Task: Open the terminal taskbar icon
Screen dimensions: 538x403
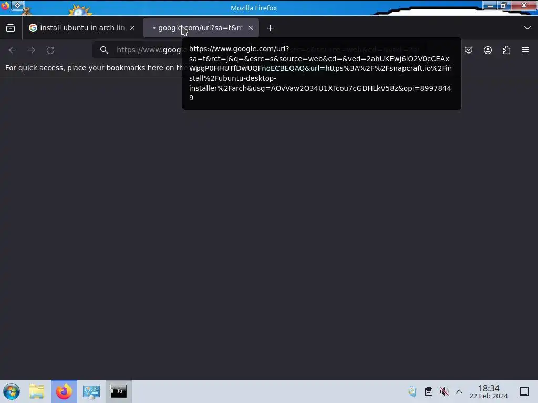Action: (118, 391)
